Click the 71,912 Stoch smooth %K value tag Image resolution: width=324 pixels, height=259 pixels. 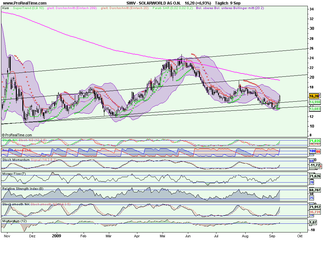[315, 207]
